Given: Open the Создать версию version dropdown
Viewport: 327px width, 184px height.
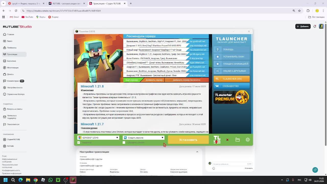Looking at the screenshot, I should [144, 138].
